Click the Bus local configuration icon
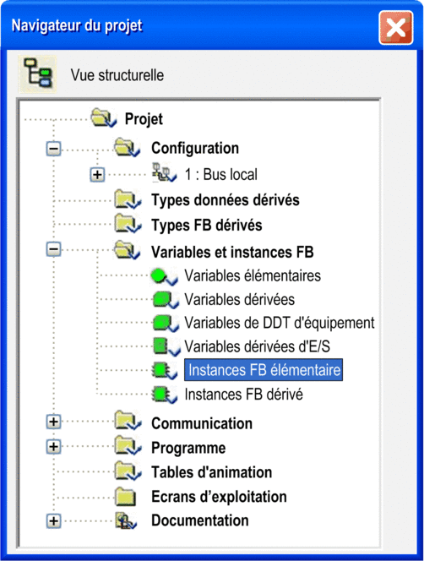The height and width of the screenshot is (561, 424). click(x=164, y=173)
